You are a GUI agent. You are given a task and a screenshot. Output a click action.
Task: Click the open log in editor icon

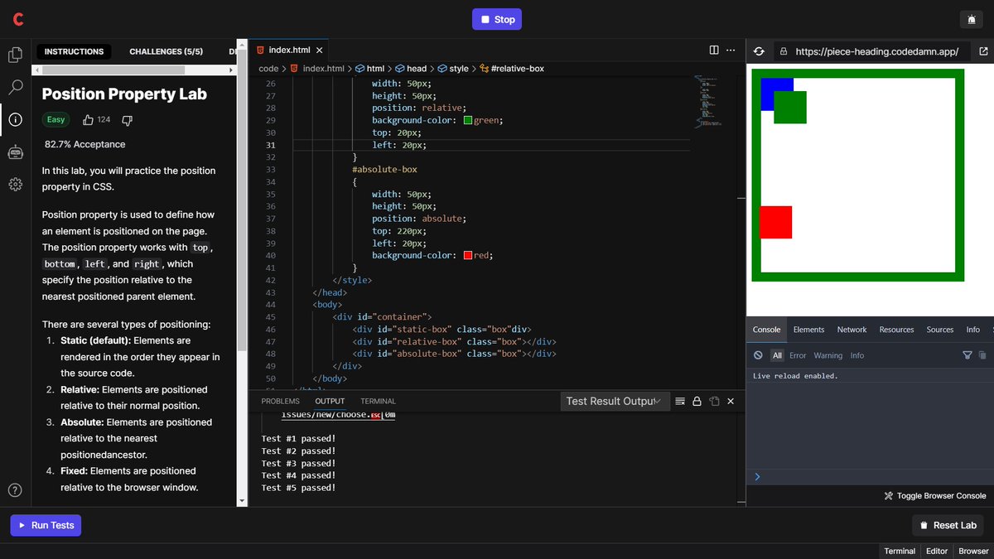coord(714,401)
